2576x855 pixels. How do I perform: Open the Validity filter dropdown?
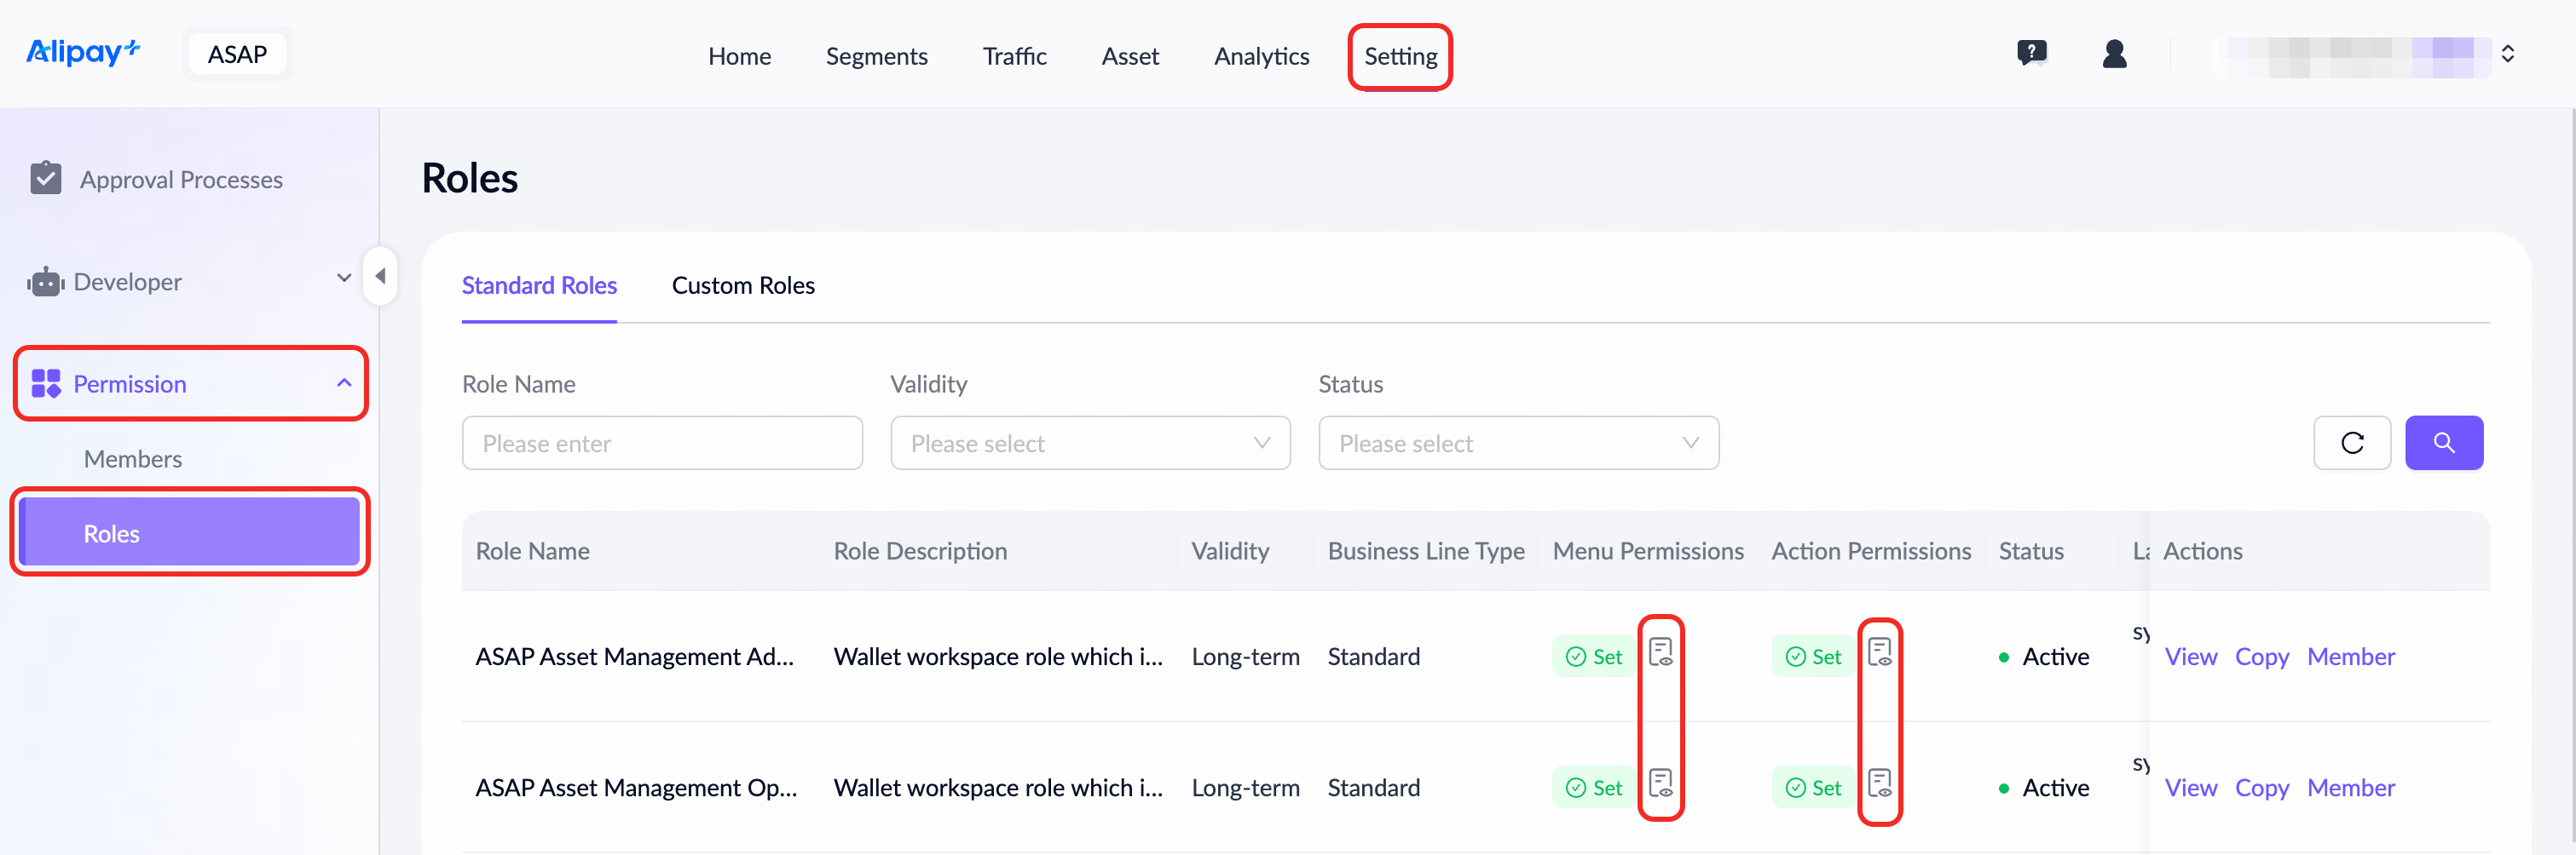click(x=1090, y=444)
